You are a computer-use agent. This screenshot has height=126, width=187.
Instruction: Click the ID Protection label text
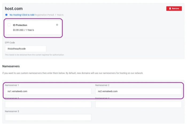tap(20, 25)
